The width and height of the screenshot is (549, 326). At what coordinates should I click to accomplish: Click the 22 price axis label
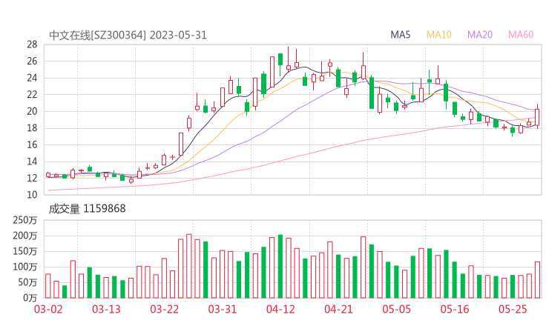point(32,94)
